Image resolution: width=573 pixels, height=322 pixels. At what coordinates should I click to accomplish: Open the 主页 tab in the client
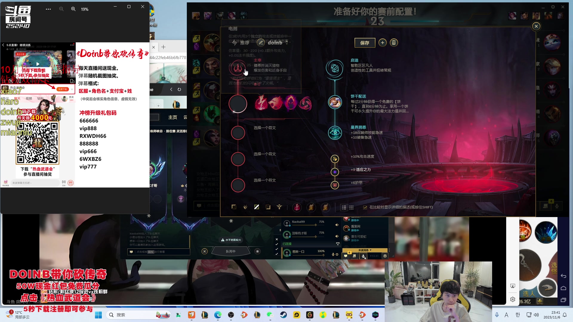(172, 117)
